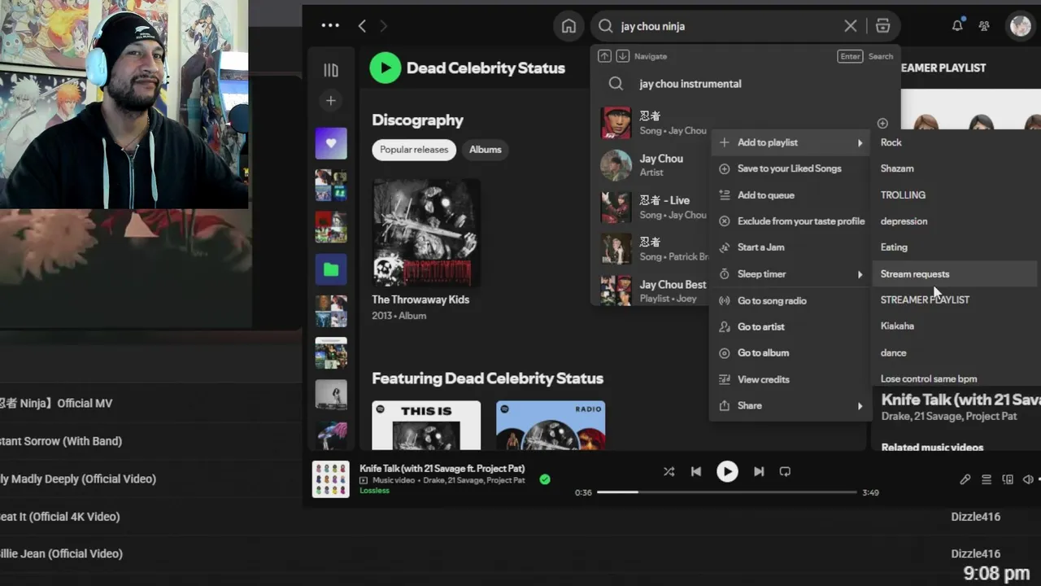This screenshot has width=1041, height=586.
Task: Open the Jay Chou Best playlist result
Action: pyautogui.click(x=655, y=291)
